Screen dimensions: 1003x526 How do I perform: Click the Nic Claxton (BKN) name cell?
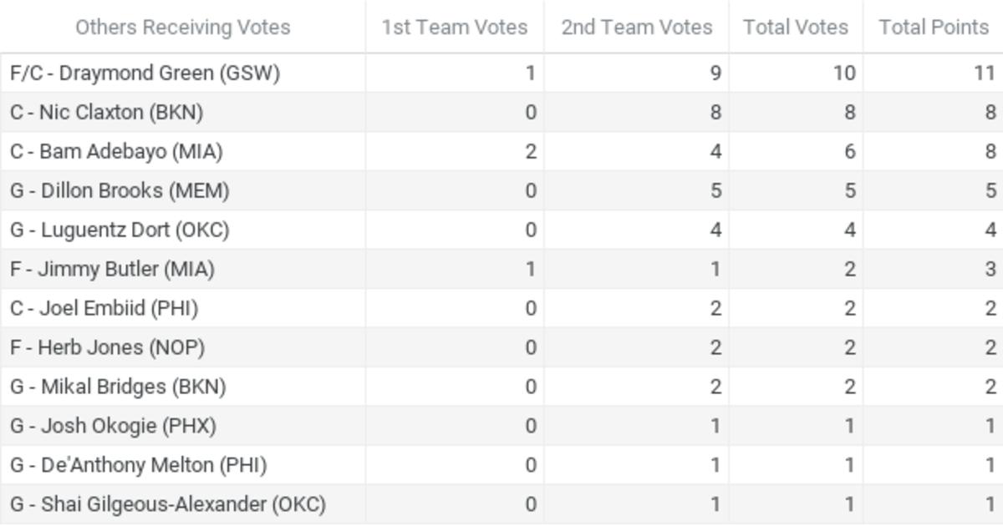(x=106, y=113)
